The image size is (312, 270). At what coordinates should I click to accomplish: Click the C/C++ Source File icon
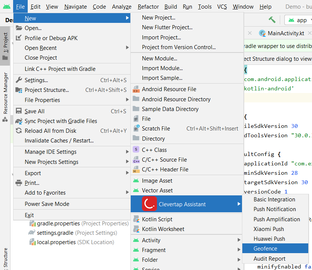coord(136,159)
